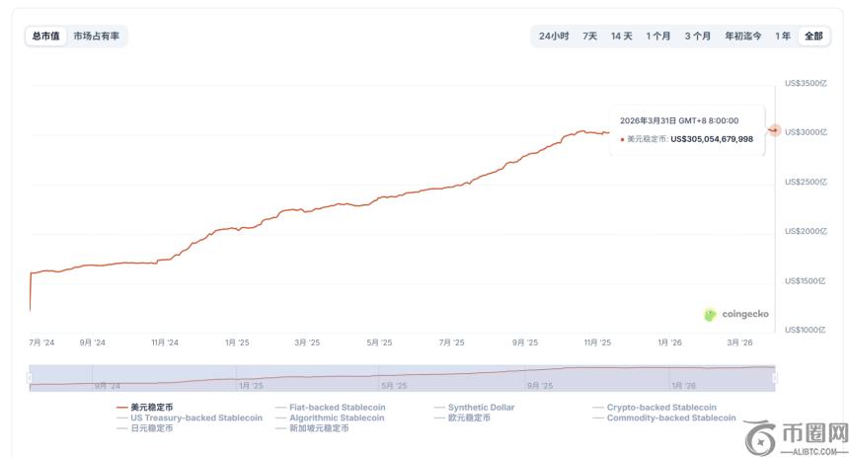
Task: Click the CoinGecko logo icon
Action: click(710, 314)
